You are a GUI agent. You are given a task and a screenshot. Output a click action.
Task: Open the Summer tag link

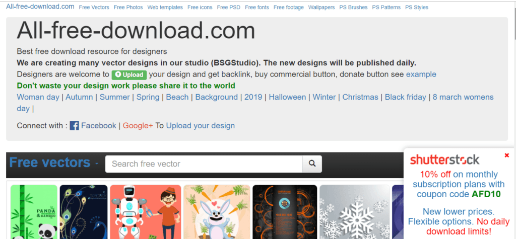click(115, 97)
